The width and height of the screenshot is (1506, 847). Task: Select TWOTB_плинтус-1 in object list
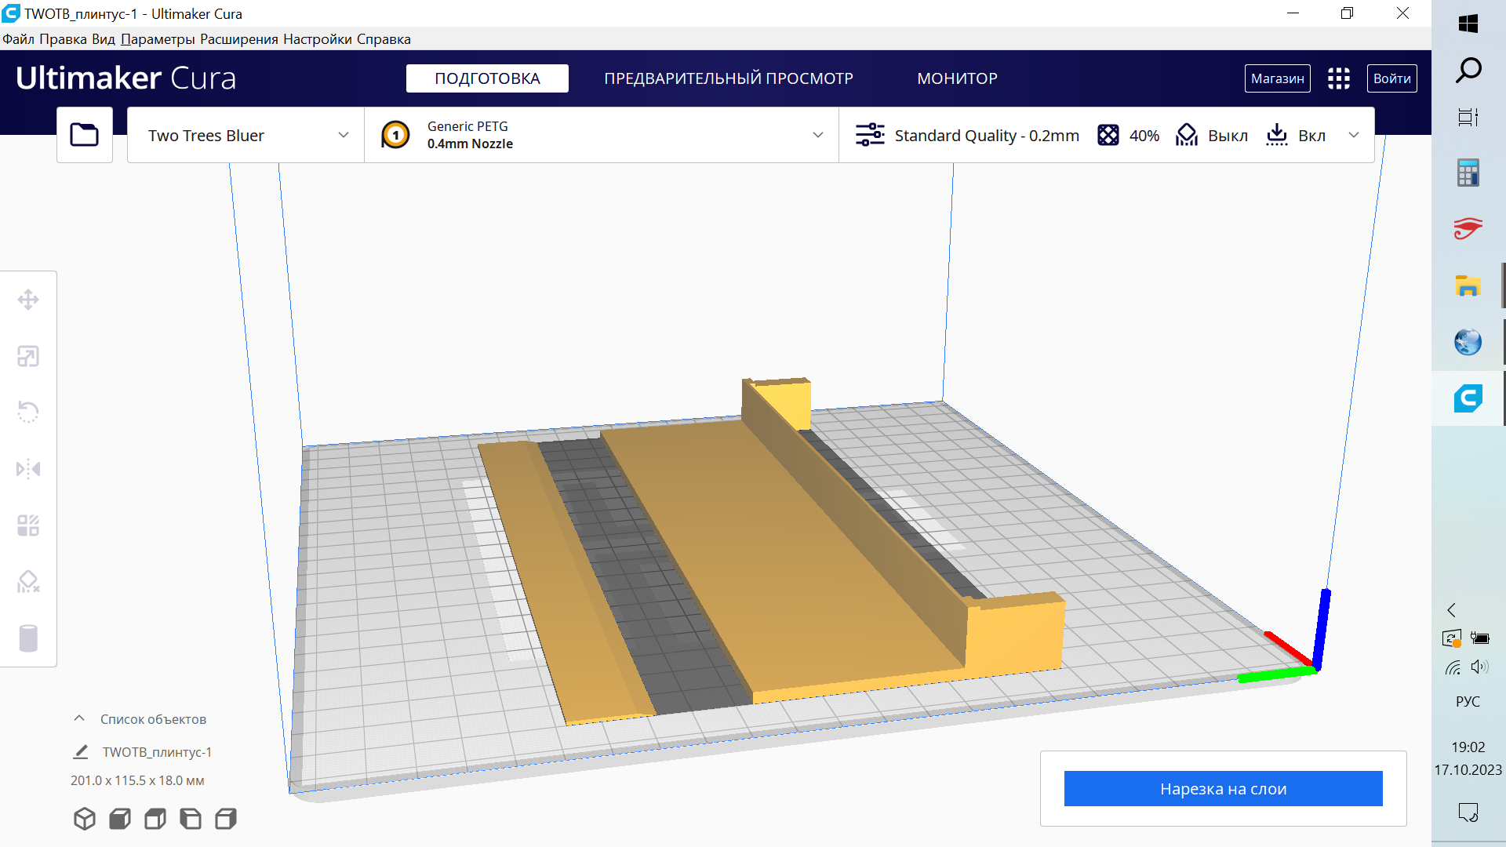(x=157, y=752)
